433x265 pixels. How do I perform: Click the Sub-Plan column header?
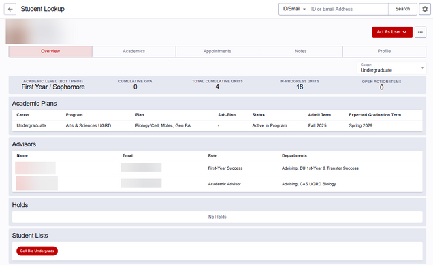point(227,115)
